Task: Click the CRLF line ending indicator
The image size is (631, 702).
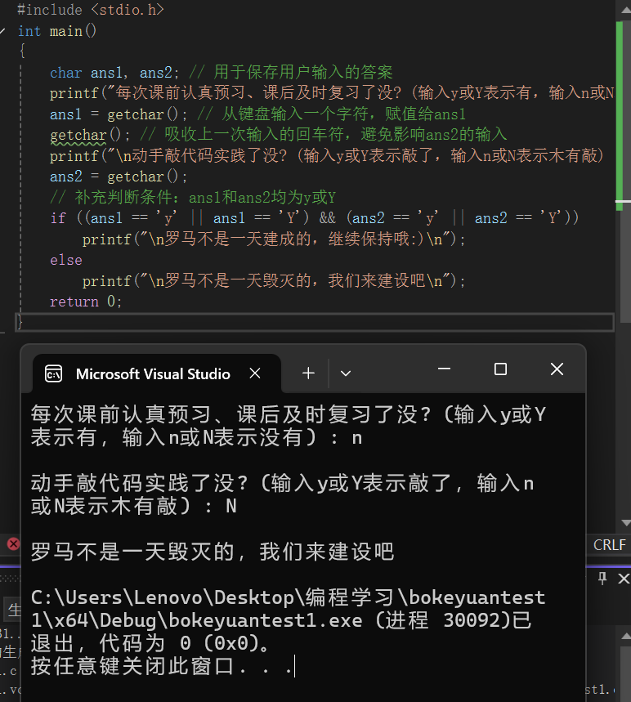Action: (609, 545)
